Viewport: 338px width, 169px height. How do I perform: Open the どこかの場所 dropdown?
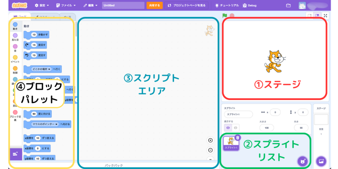point(41,69)
